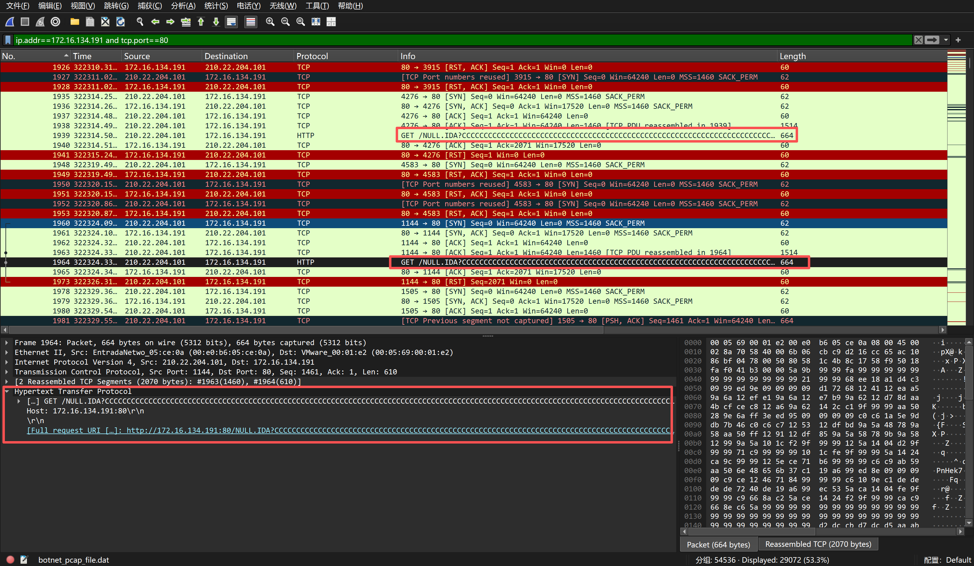Collapse the Hypertext Transfer Protocol tree
Screen dimensions: 974x566
(x=7, y=391)
